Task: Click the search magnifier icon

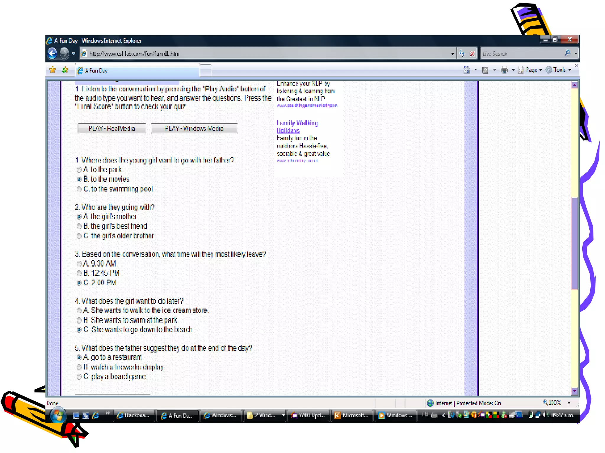Action: point(567,53)
